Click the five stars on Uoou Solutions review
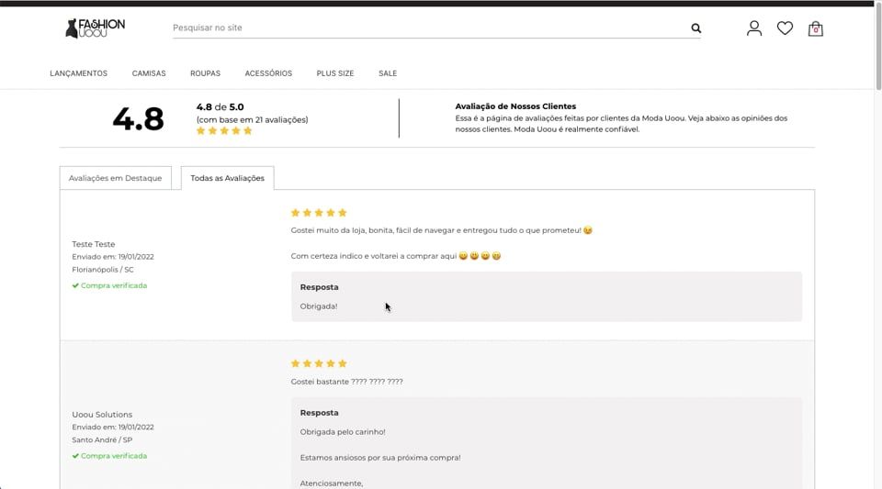Image resolution: width=882 pixels, height=489 pixels. coord(319,364)
